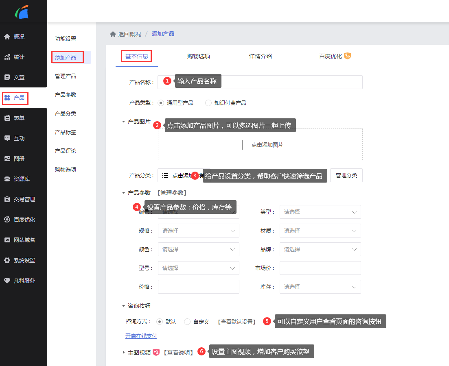The image size is (449, 366).
Task: Open the 互动 chat bubble icon
Action: tap(7, 138)
